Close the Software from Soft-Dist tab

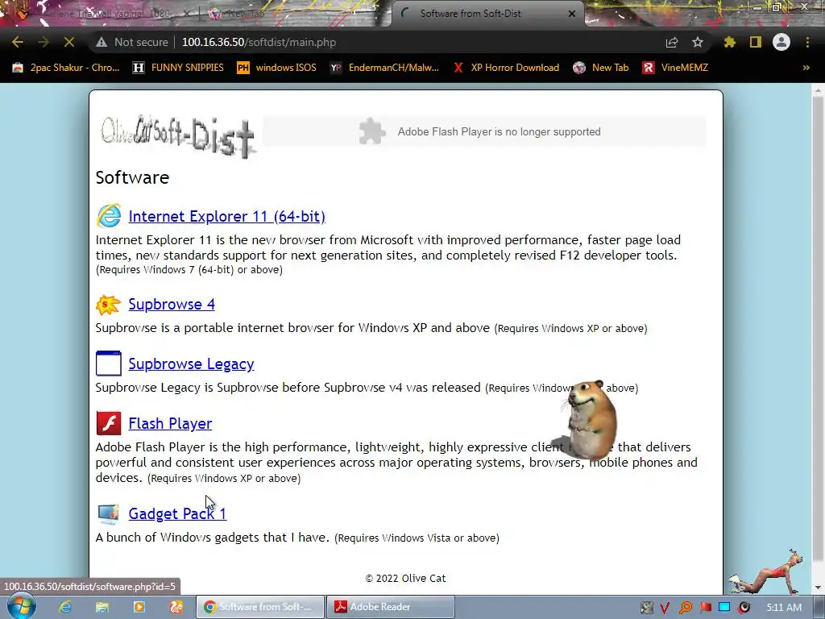click(572, 14)
